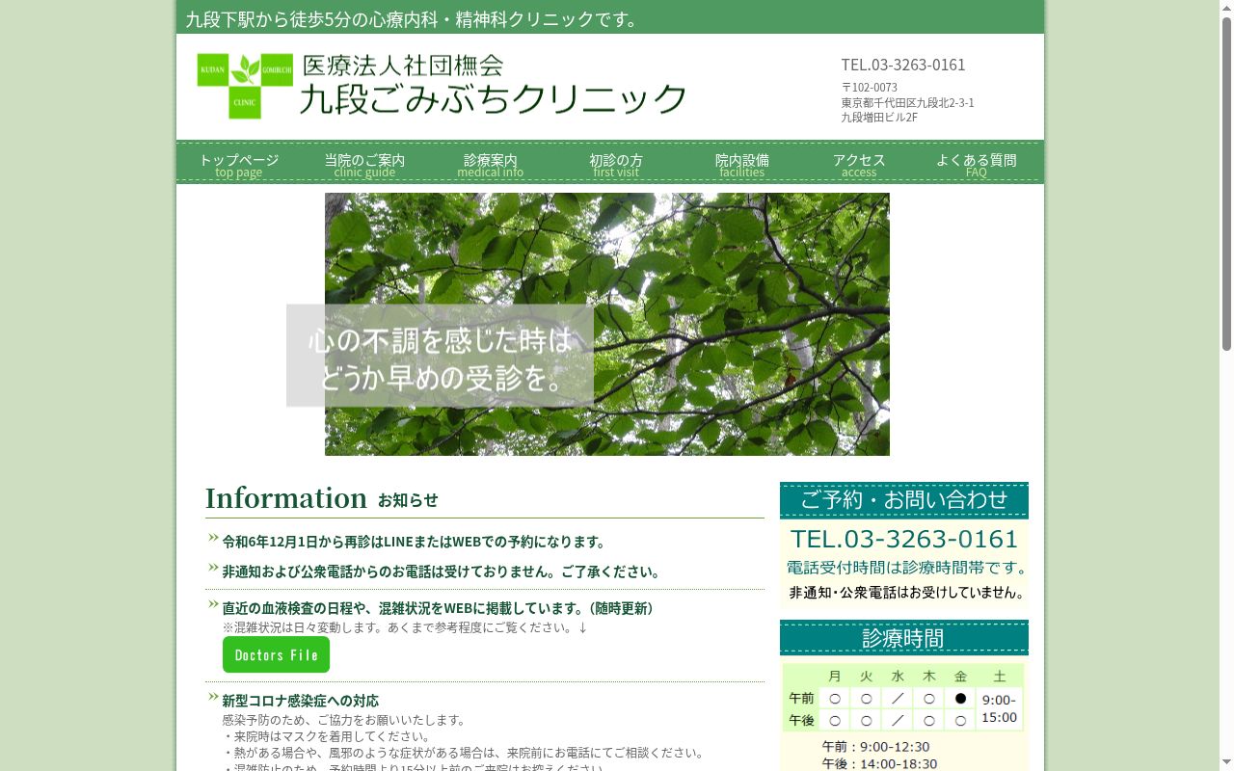Open 院内設備 facilities page
The image size is (1234, 771).
742,165
